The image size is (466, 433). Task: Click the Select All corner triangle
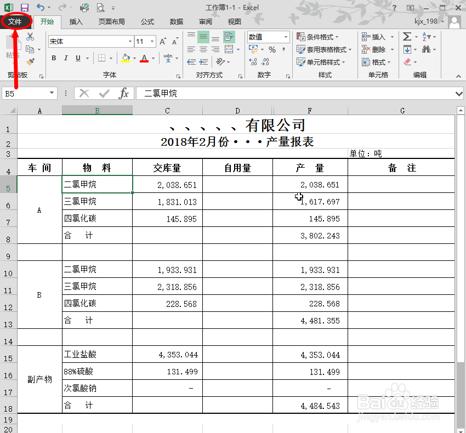[x=12, y=111]
